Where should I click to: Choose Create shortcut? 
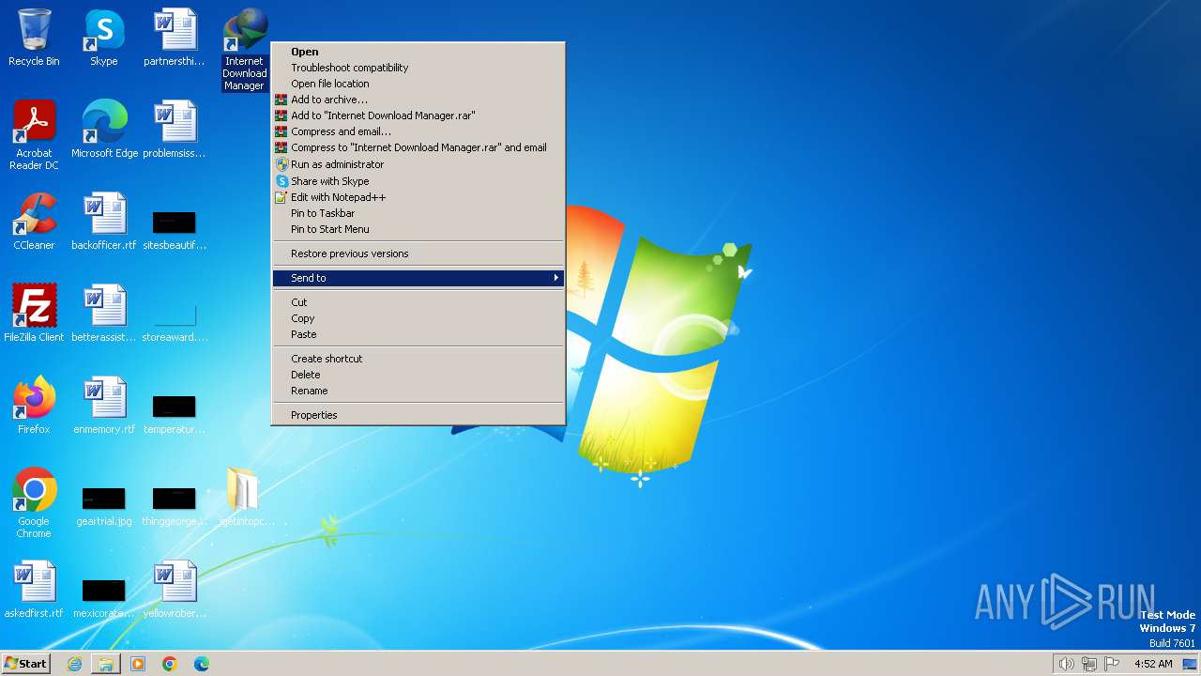418,359
